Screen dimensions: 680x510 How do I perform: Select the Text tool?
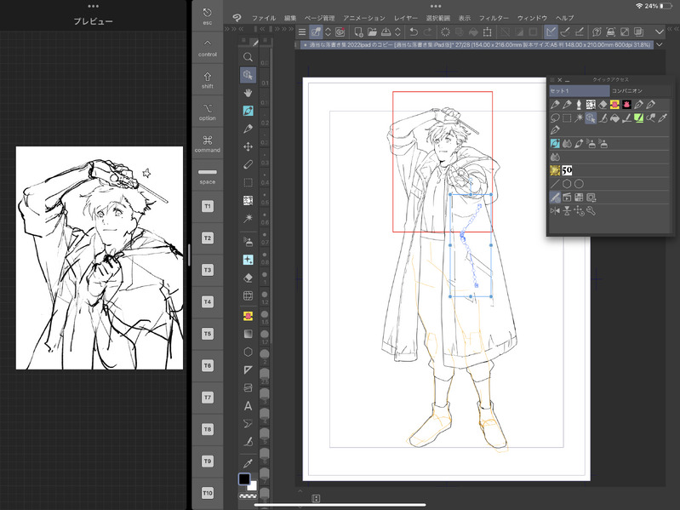(248, 406)
